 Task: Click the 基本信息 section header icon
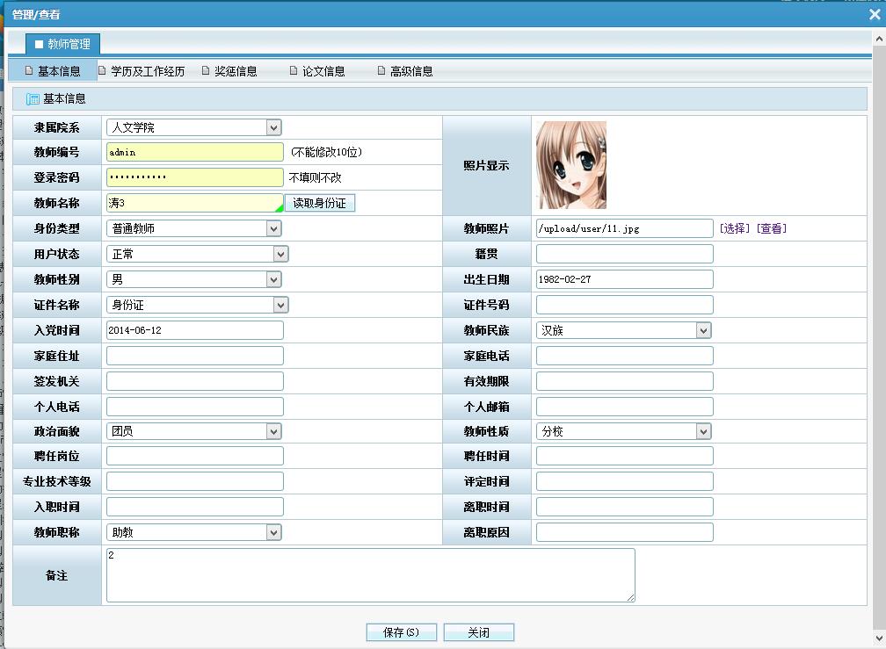pyautogui.click(x=33, y=98)
